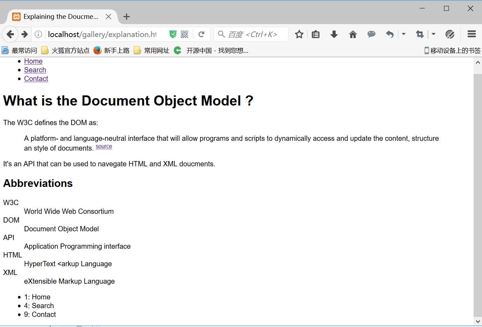Viewport: 482px width, 327px height.
Task: Click the API abbreviation term
Action: click(x=9, y=238)
